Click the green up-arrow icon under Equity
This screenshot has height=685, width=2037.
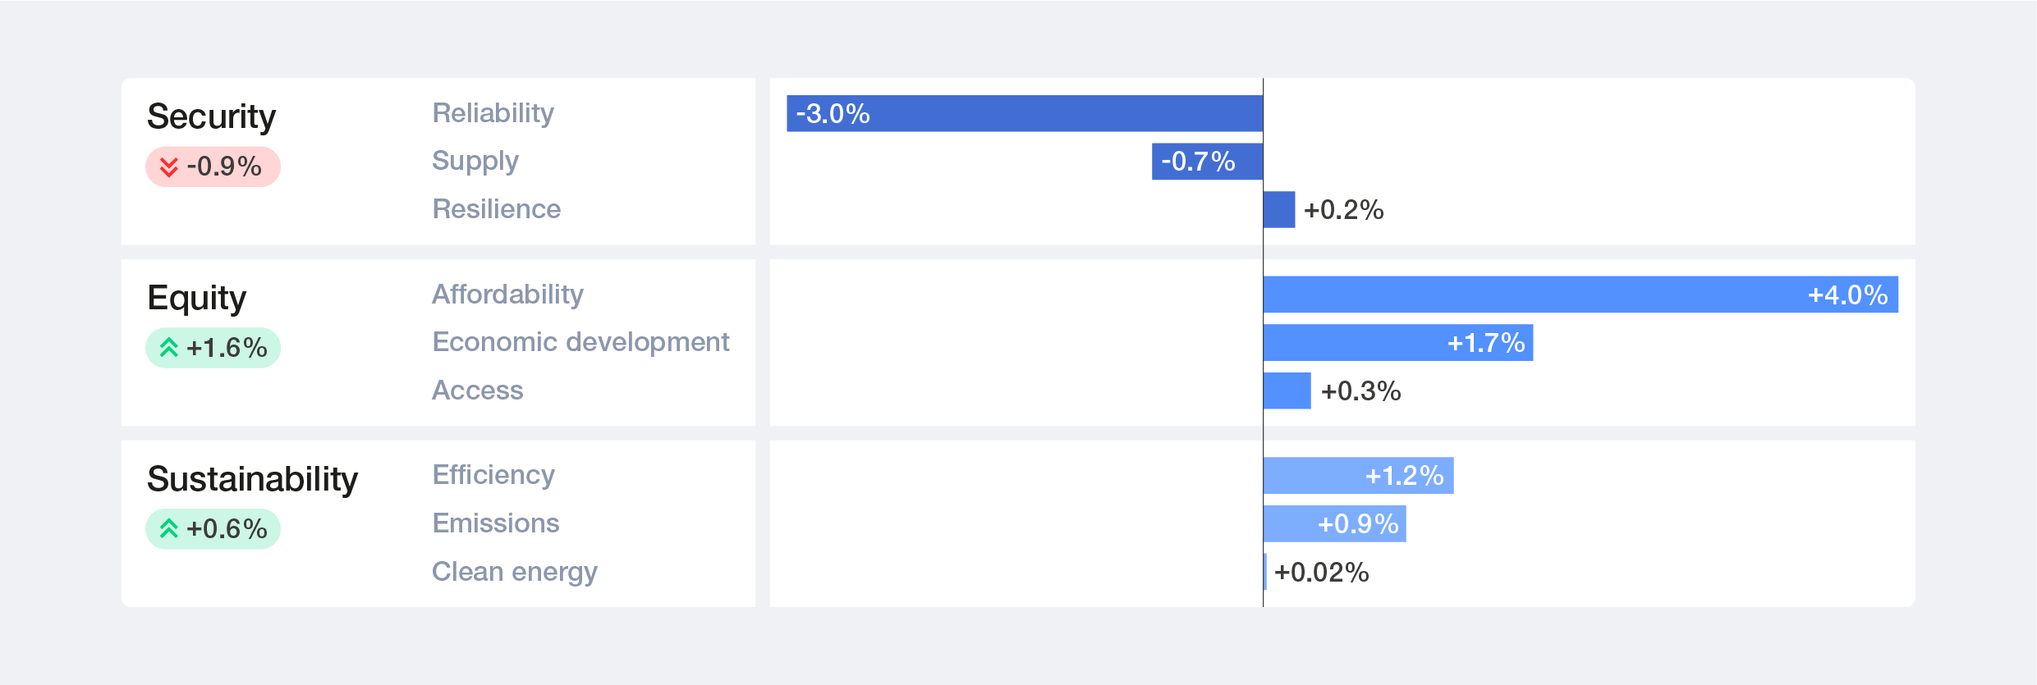169,348
